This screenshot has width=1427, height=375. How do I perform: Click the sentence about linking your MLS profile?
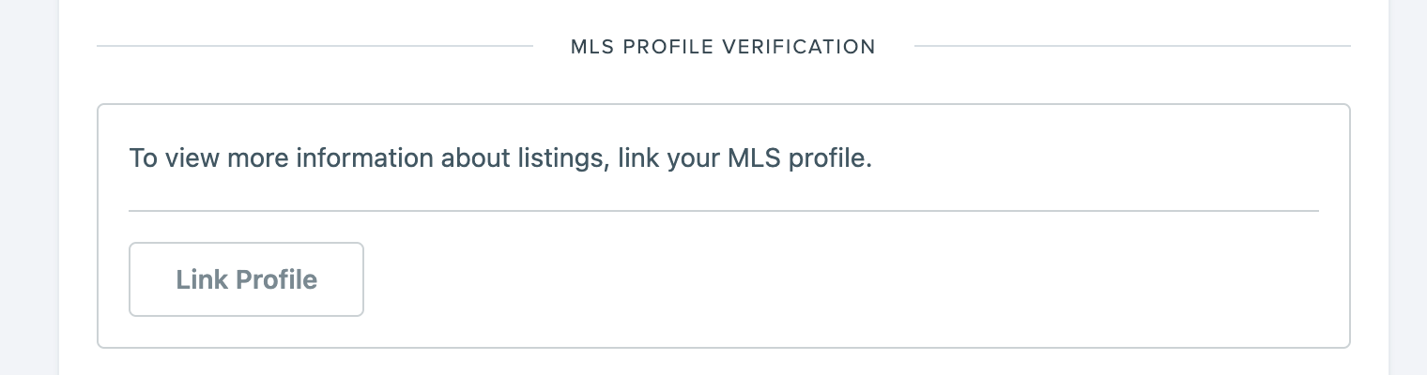click(500, 158)
